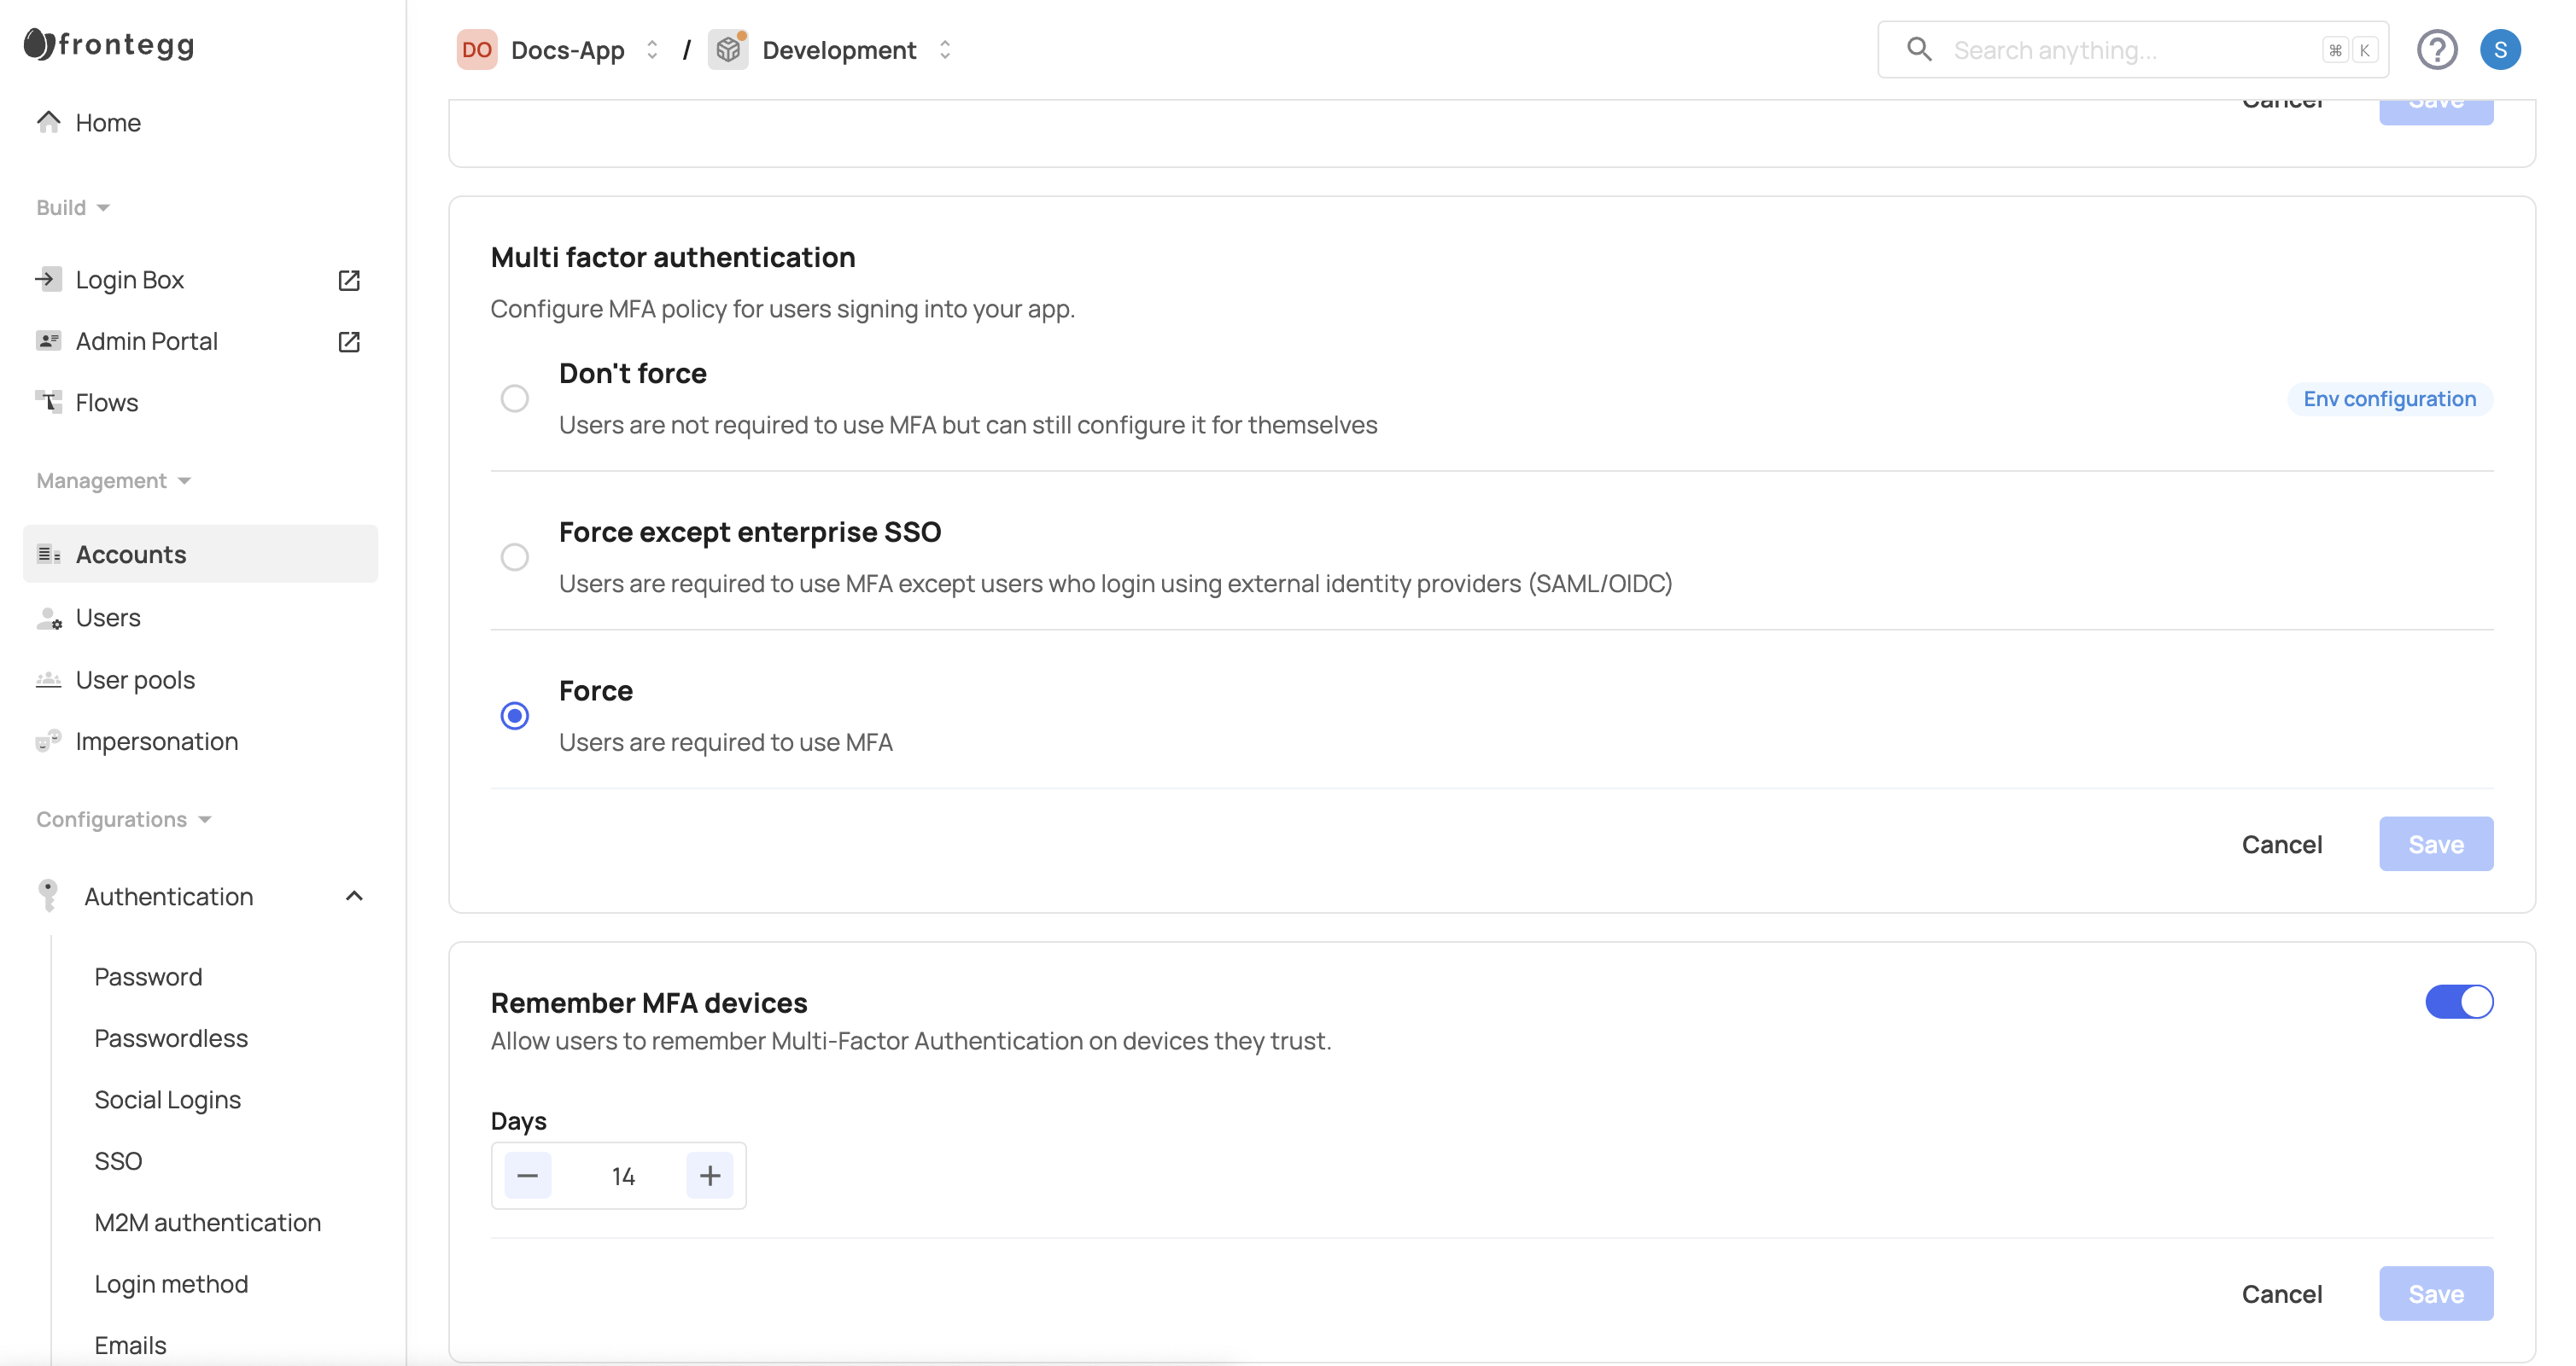Go to User pools menu item
Image resolution: width=2576 pixels, height=1366 pixels.
tap(135, 679)
